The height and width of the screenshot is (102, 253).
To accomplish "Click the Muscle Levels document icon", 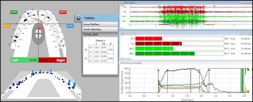I will (122, 34).
